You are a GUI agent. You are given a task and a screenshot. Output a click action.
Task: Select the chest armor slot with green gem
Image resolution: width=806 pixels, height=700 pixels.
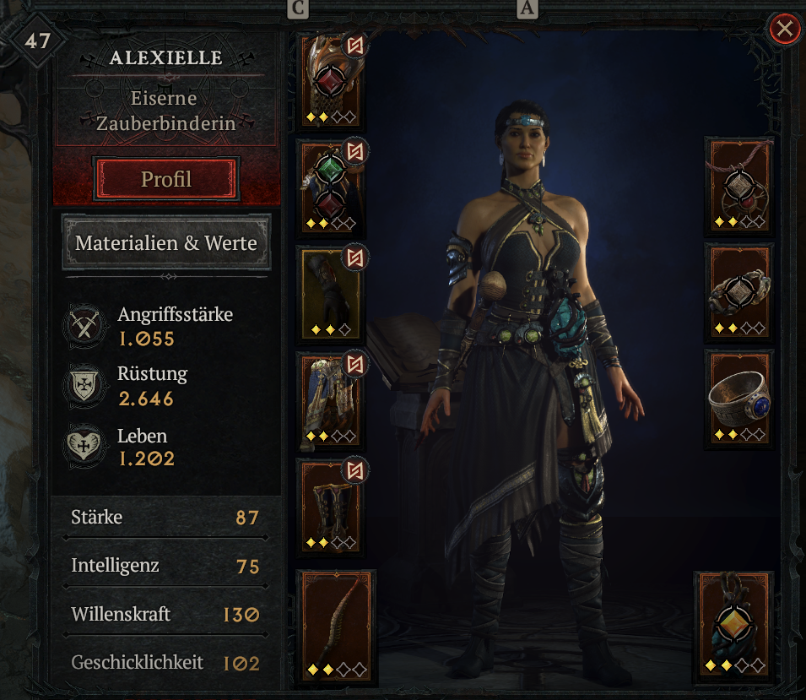click(x=331, y=187)
